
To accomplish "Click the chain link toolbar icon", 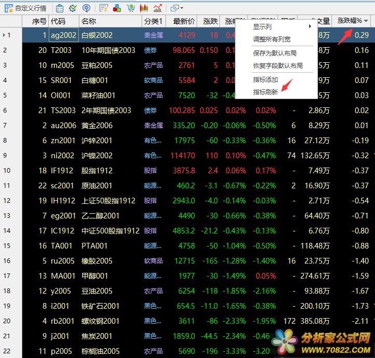I will [x=175, y=8].
